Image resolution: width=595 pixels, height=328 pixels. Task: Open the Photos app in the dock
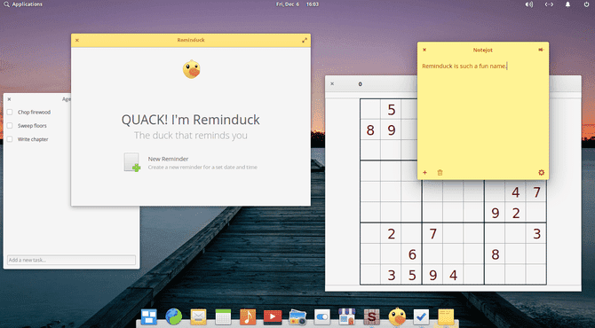[x=297, y=317]
